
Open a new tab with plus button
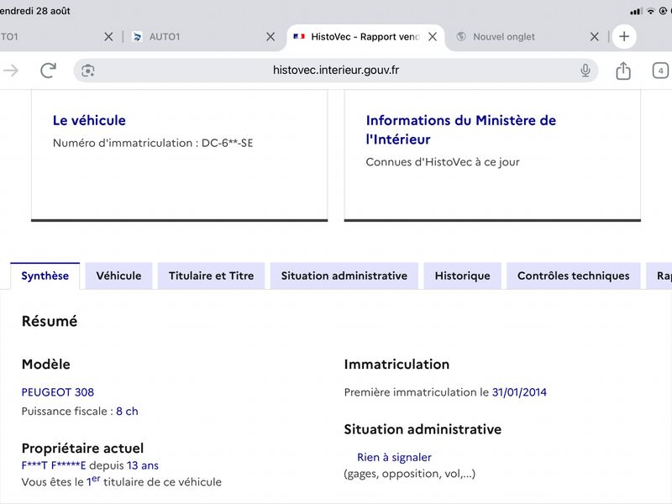click(624, 36)
